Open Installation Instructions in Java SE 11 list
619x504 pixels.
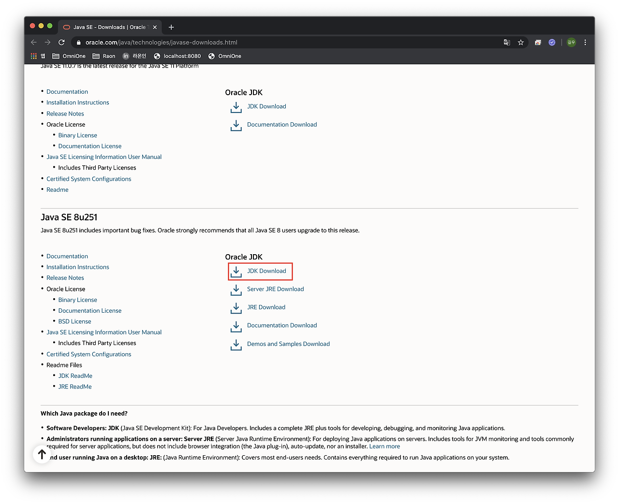(78, 102)
